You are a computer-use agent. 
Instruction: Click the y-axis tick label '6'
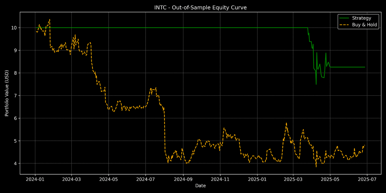(16, 118)
